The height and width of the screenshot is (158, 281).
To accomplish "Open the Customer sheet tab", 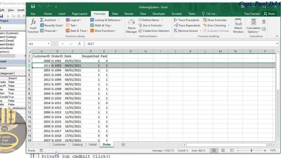I will pyautogui.click(x=59, y=144).
